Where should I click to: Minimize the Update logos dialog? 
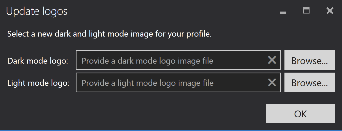tap(283, 12)
